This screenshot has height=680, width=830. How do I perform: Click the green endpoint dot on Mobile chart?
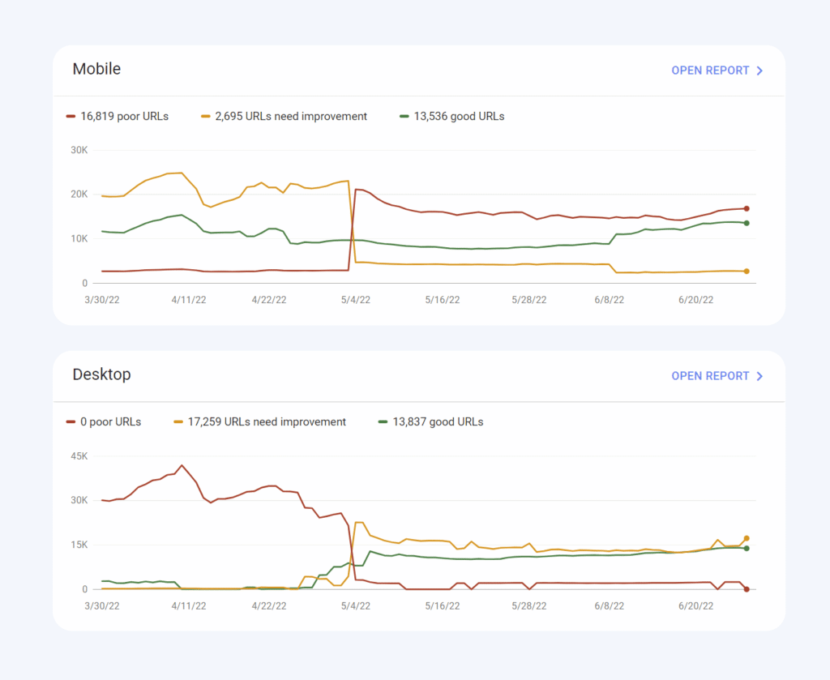[747, 224]
